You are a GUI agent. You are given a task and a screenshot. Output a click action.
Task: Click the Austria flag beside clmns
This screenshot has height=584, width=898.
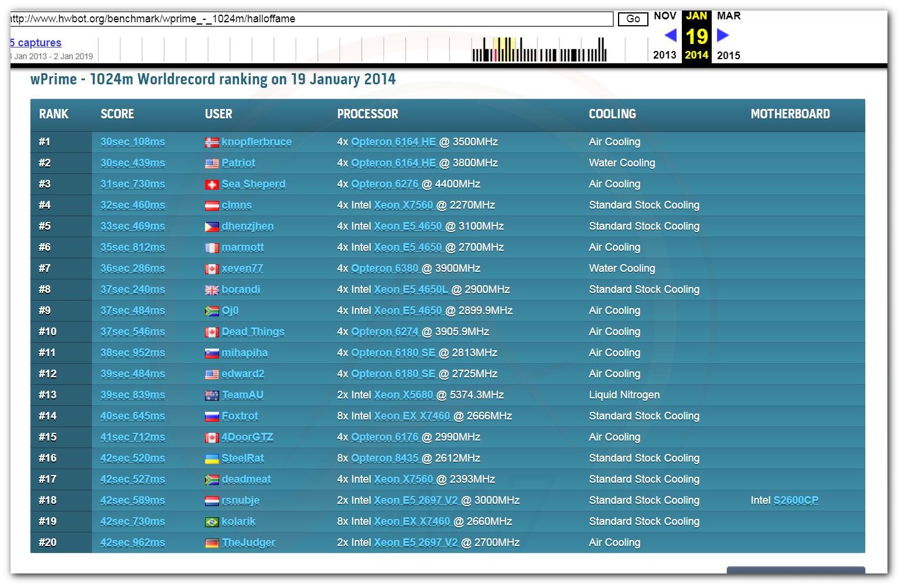pyautogui.click(x=211, y=206)
